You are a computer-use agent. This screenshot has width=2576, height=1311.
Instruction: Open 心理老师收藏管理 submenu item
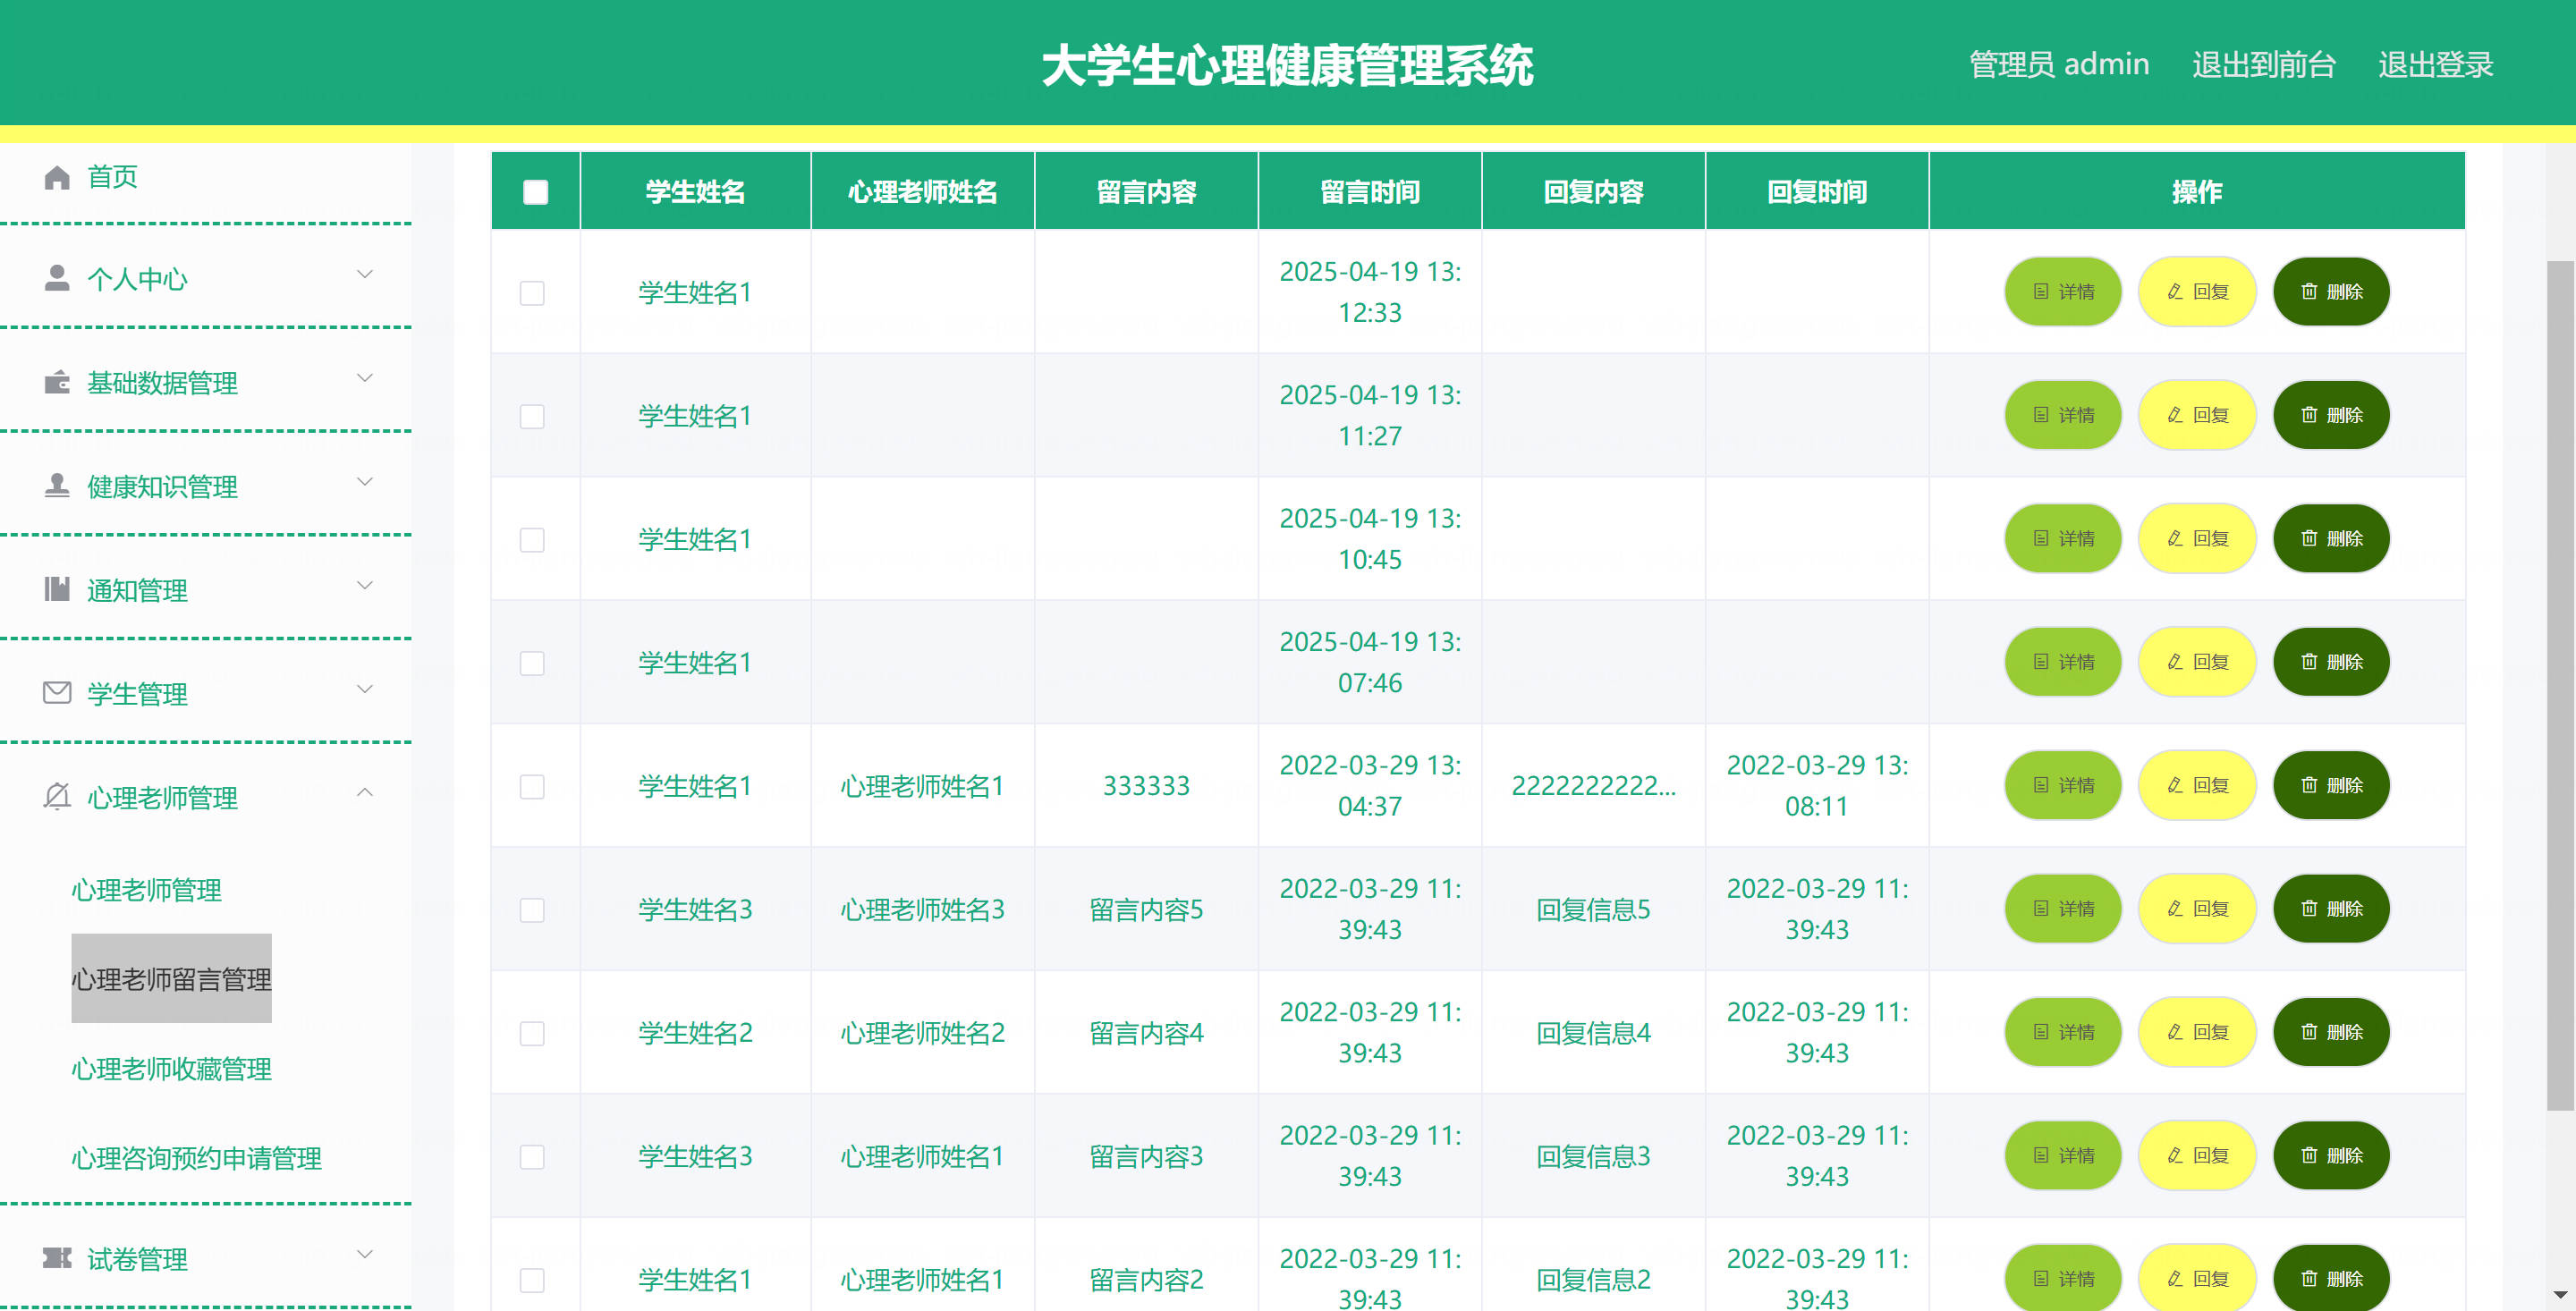pyautogui.click(x=171, y=1068)
